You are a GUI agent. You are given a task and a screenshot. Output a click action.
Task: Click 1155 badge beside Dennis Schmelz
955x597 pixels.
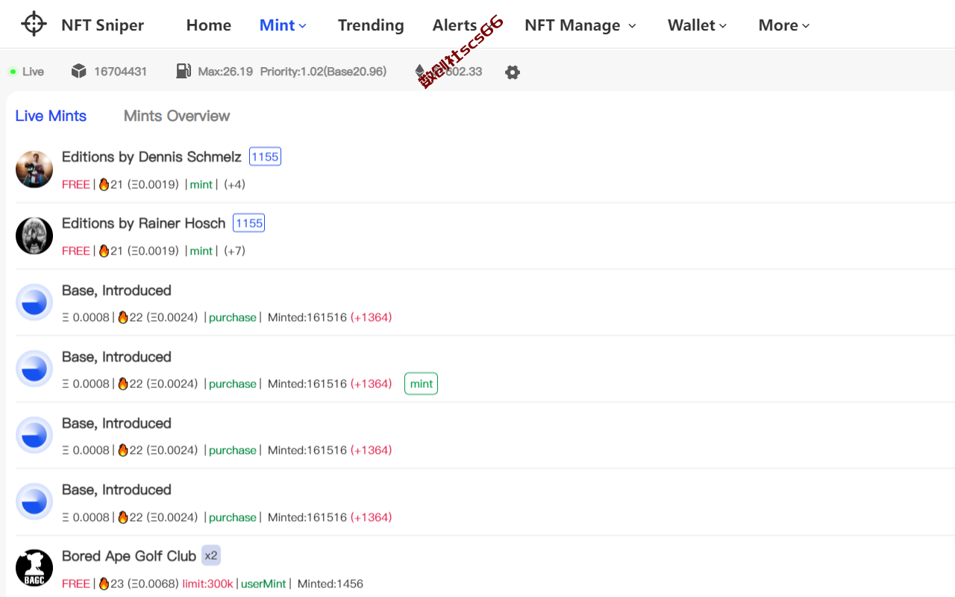265,157
